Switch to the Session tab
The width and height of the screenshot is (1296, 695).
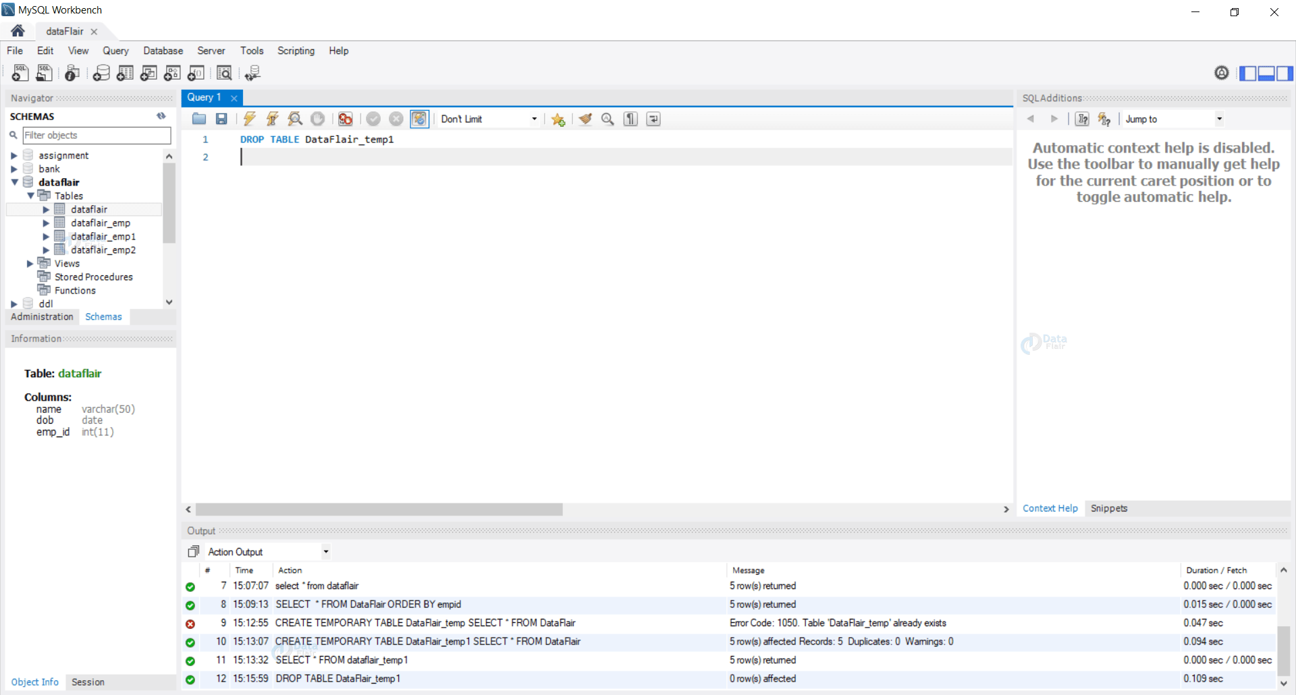pos(88,682)
